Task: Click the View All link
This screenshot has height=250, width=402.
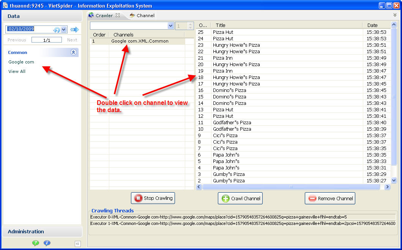Action: point(17,71)
